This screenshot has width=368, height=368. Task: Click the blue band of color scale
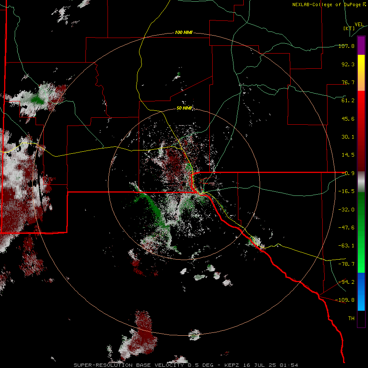(361, 292)
